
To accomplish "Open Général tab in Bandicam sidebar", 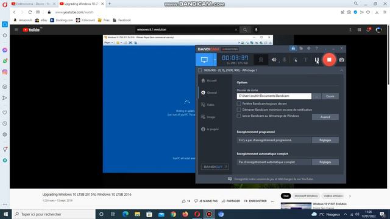I will coord(209,92).
